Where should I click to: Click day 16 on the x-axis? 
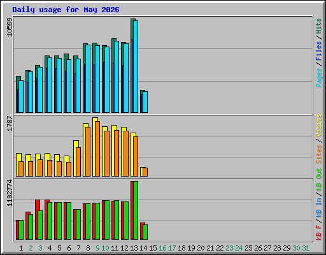click(x=162, y=248)
